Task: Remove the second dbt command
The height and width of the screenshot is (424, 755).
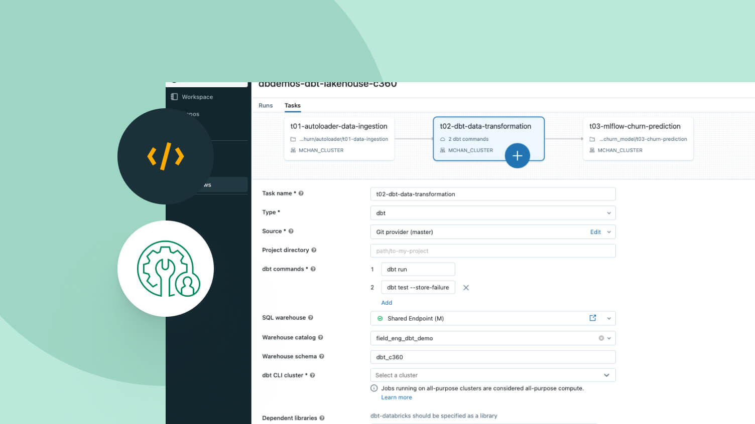Action: (466, 288)
